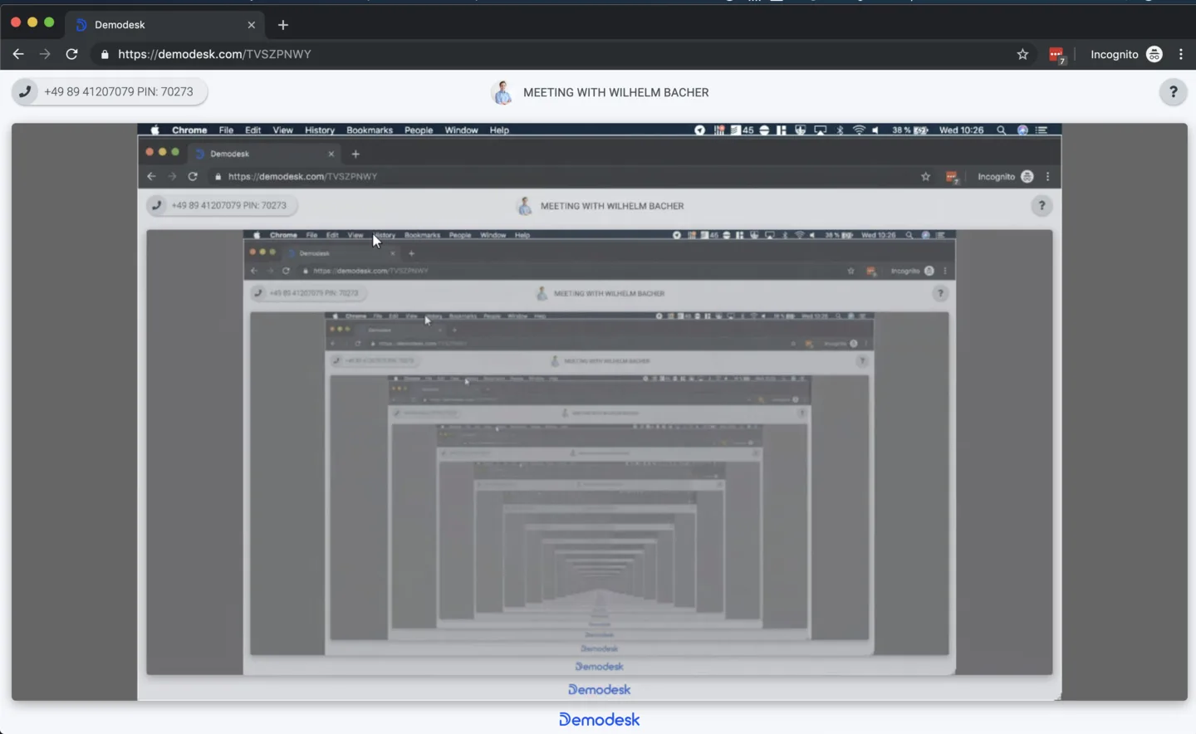This screenshot has width=1196, height=734.
Task: Open the Help menu in largest shared-screen menu bar
Action: pyautogui.click(x=499, y=130)
